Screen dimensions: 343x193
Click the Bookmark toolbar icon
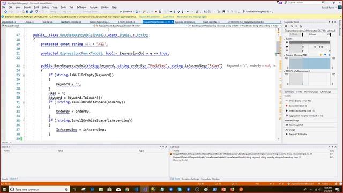(223, 12)
